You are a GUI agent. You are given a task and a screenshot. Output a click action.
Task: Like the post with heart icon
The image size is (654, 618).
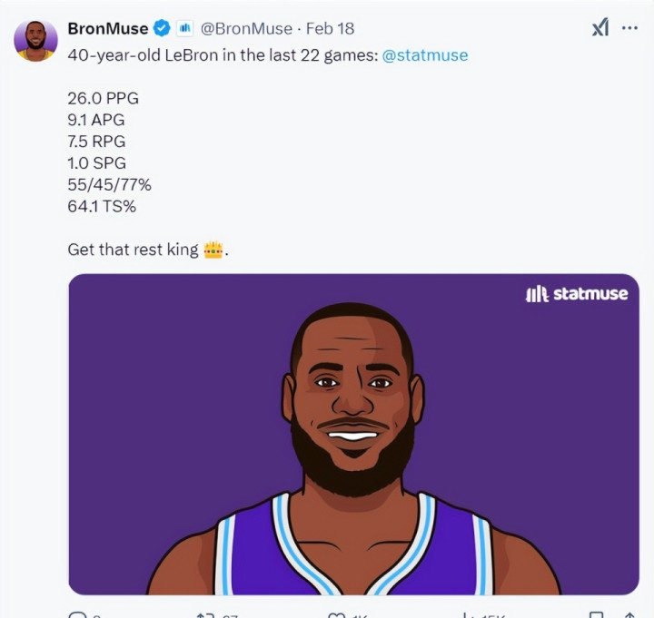(x=337, y=614)
